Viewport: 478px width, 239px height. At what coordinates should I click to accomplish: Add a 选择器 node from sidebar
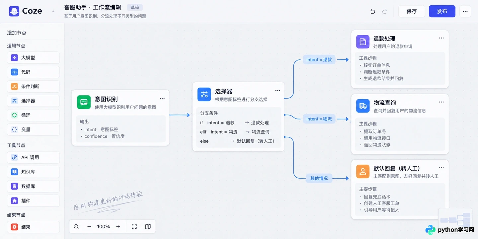[33, 101]
